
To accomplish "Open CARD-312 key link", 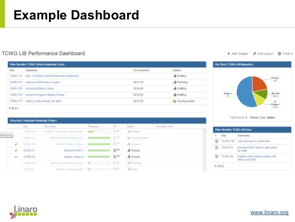I will [x=16, y=95].
